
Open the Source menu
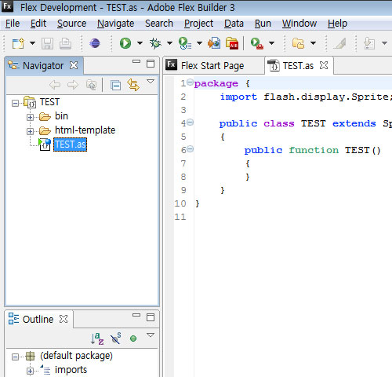72,24
